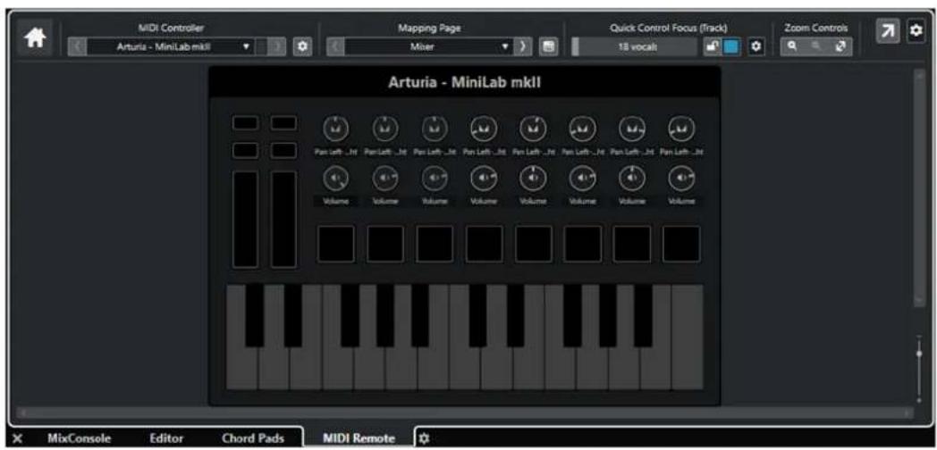Click the eighth Volume knob
Screen dimensions: 937x450
pyautogui.click(x=680, y=178)
